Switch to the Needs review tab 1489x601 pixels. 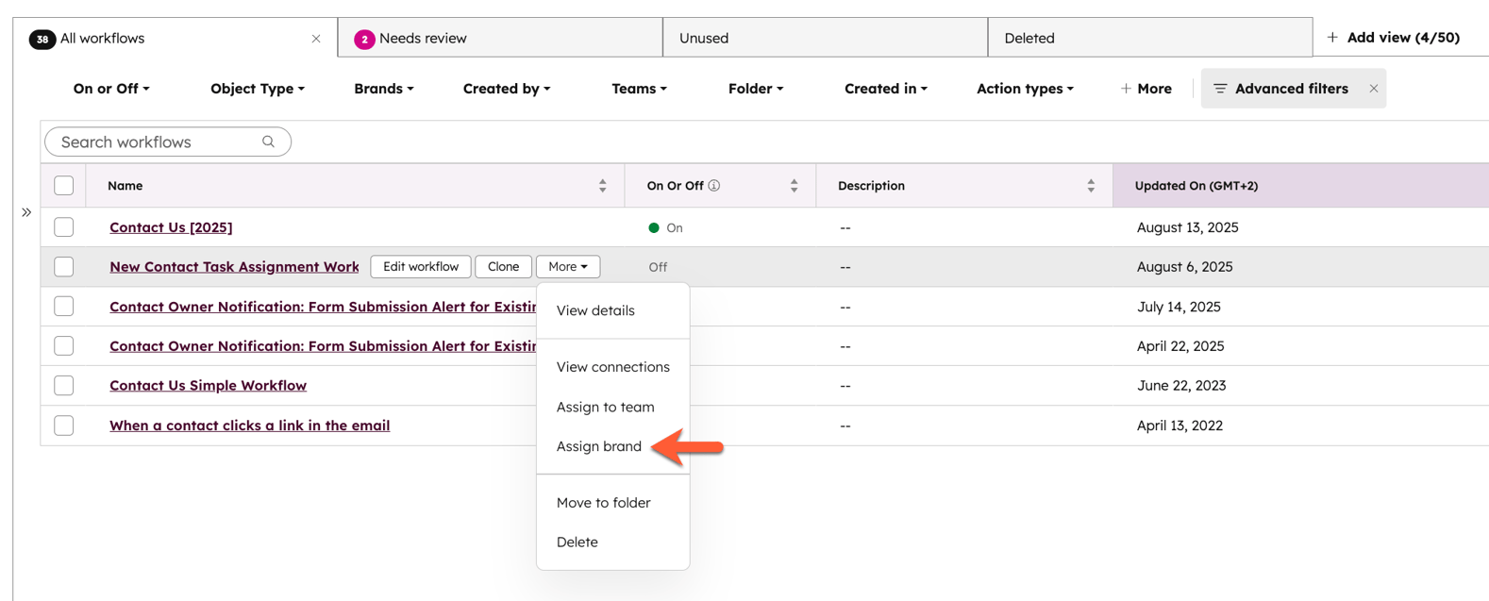coord(423,39)
